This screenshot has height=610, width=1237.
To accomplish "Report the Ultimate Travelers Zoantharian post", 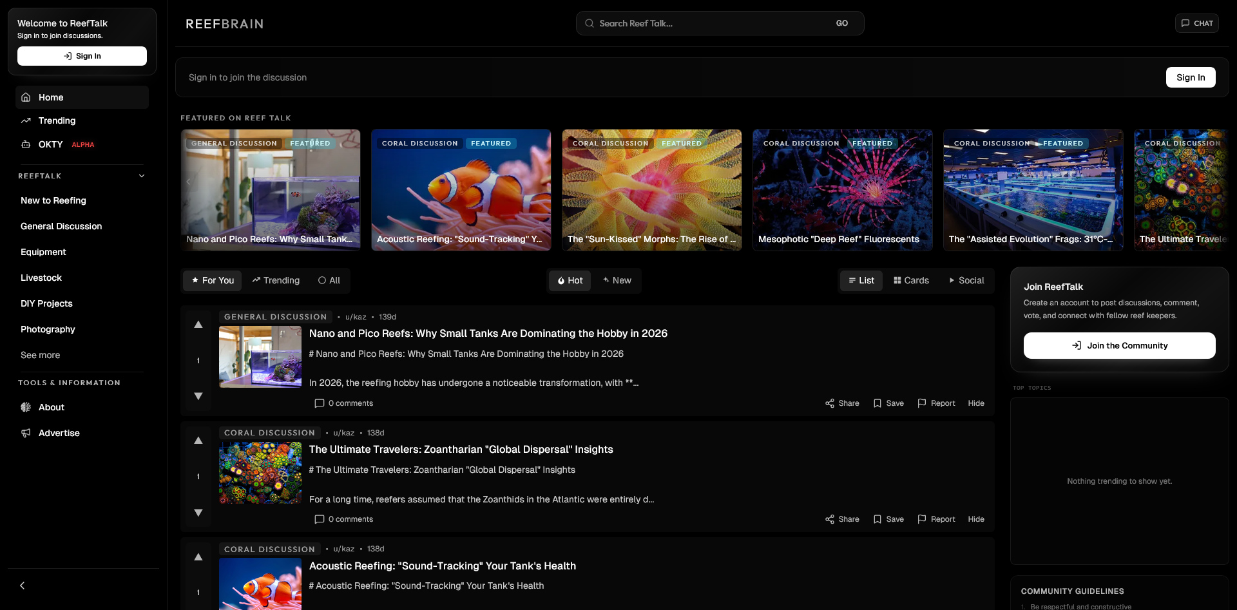I will 936,519.
